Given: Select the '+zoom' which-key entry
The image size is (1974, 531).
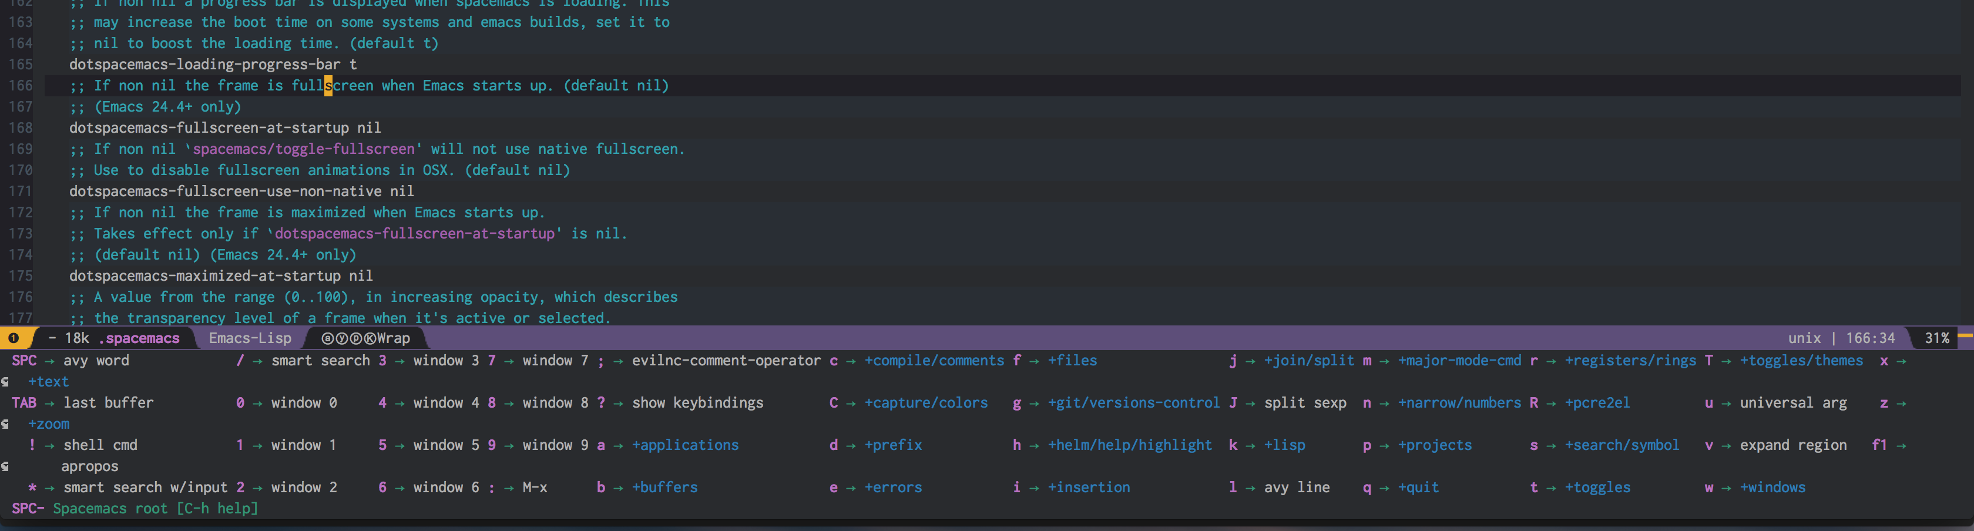Looking at the screenshot, I should click(x=48, y=424).
